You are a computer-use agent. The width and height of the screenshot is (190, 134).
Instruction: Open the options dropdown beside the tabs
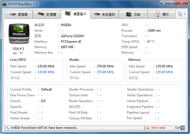pos(180,14)
